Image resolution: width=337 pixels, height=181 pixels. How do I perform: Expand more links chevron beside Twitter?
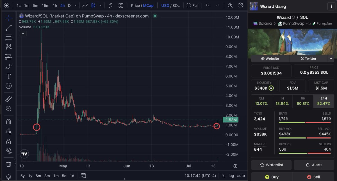331,58
